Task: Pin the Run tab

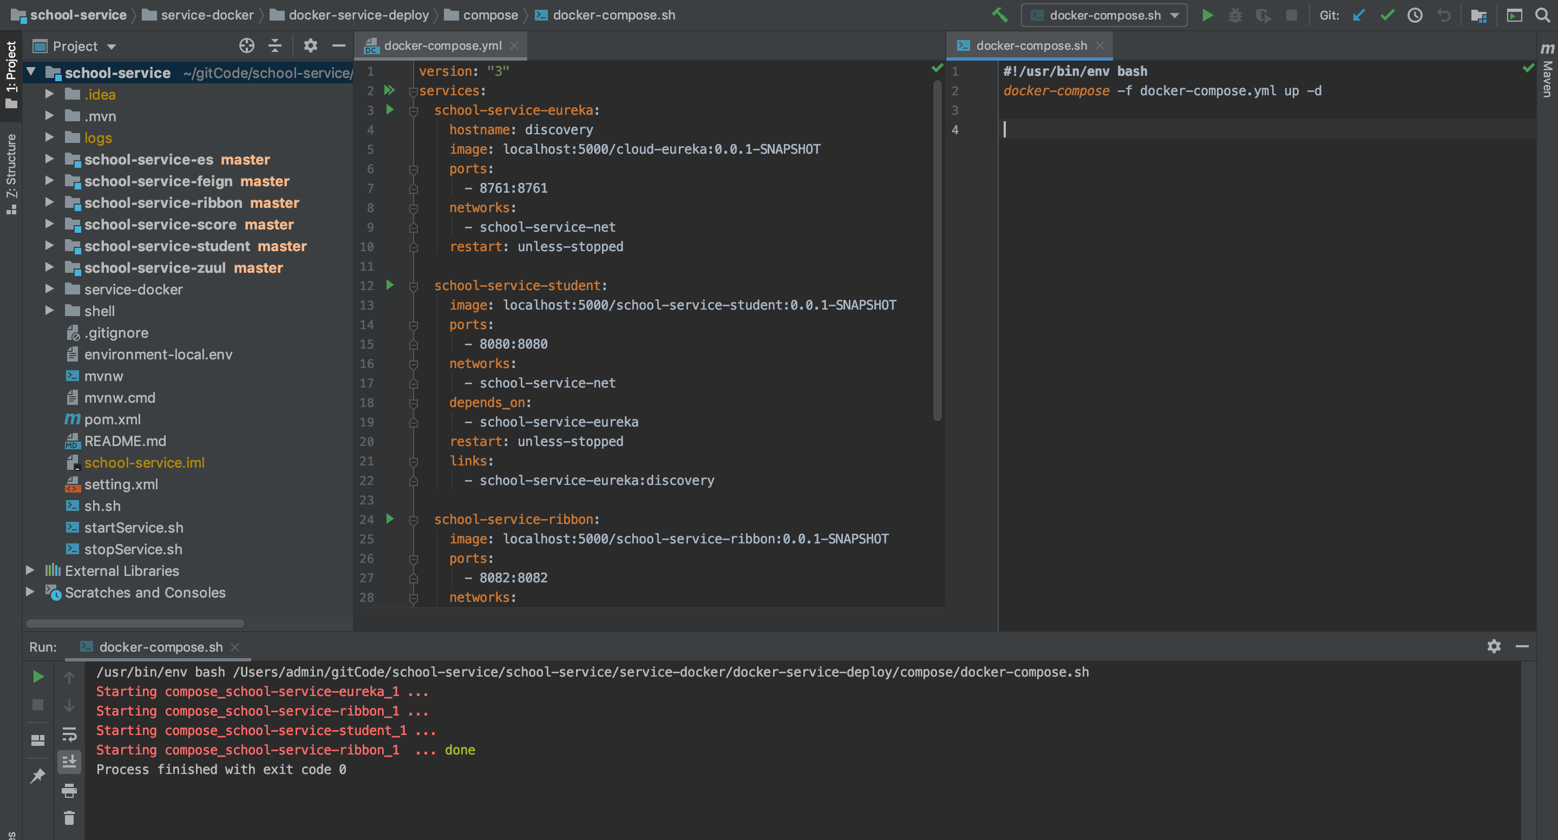Action: click(x=38, y=775)
